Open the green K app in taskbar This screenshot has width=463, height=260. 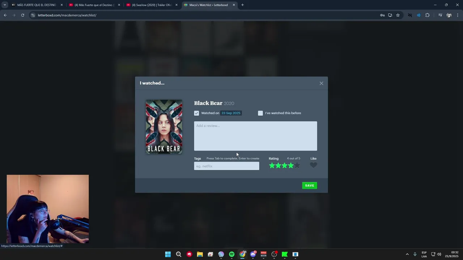[x=285, y=254]
